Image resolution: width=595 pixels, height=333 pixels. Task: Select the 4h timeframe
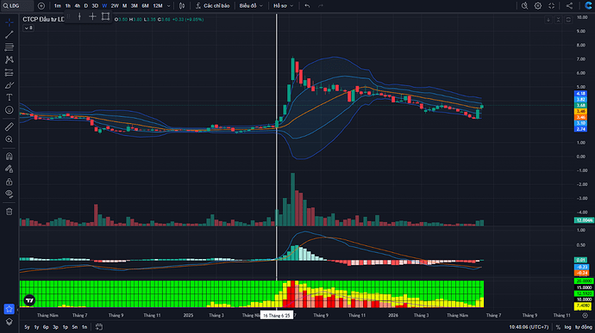(78, 6)
